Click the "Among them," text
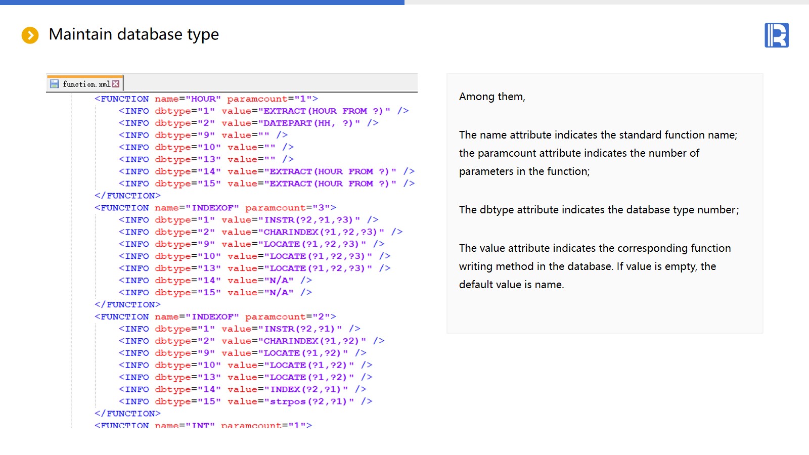The image size is (809, 455). tap(492, 97)
